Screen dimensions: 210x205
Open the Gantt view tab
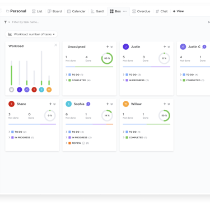(97, 11)
